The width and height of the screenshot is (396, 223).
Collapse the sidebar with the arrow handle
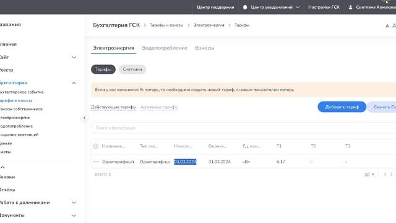click(x=84, y=118)
